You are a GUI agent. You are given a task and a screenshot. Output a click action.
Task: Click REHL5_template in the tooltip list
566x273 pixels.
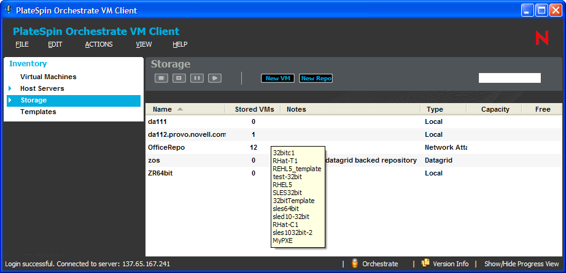pyautogui.click(x=297, y=169)
